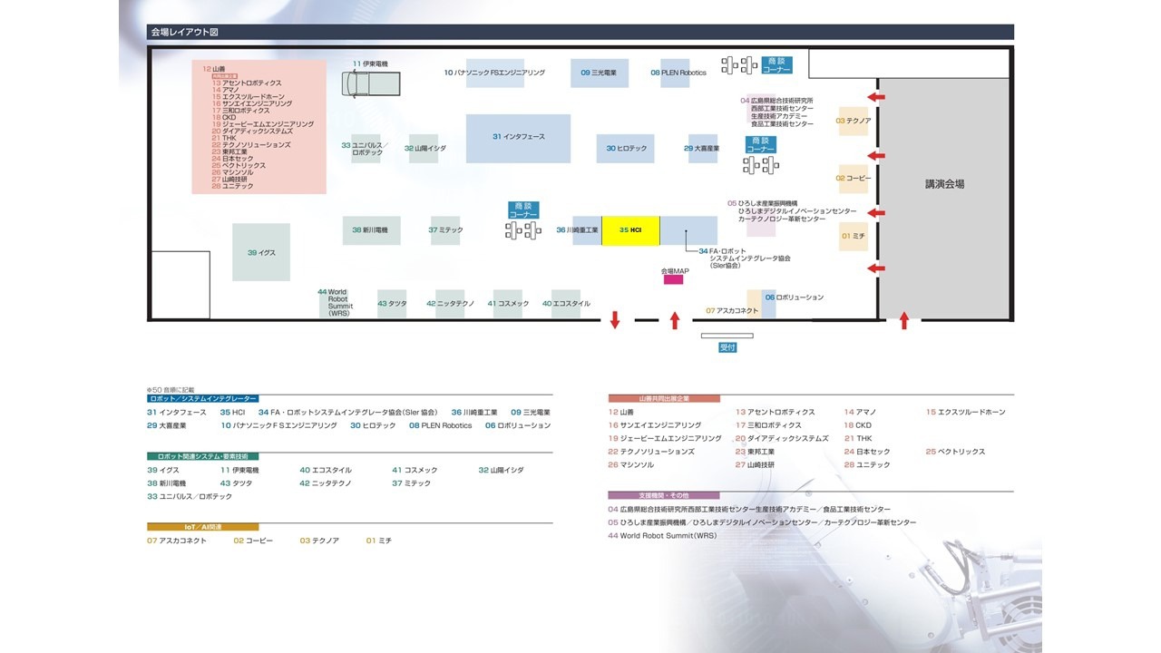
Task: Click 21 THK in the pink booth list
Action: (224, 138)
